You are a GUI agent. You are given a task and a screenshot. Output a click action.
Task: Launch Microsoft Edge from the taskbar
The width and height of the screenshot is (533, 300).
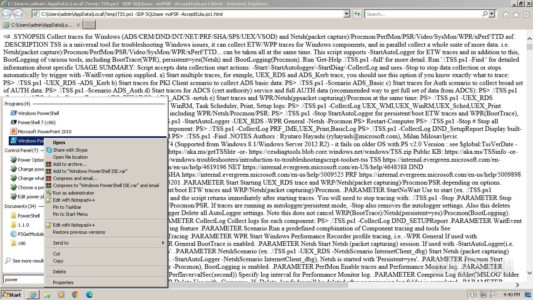[x=90, y=295]
